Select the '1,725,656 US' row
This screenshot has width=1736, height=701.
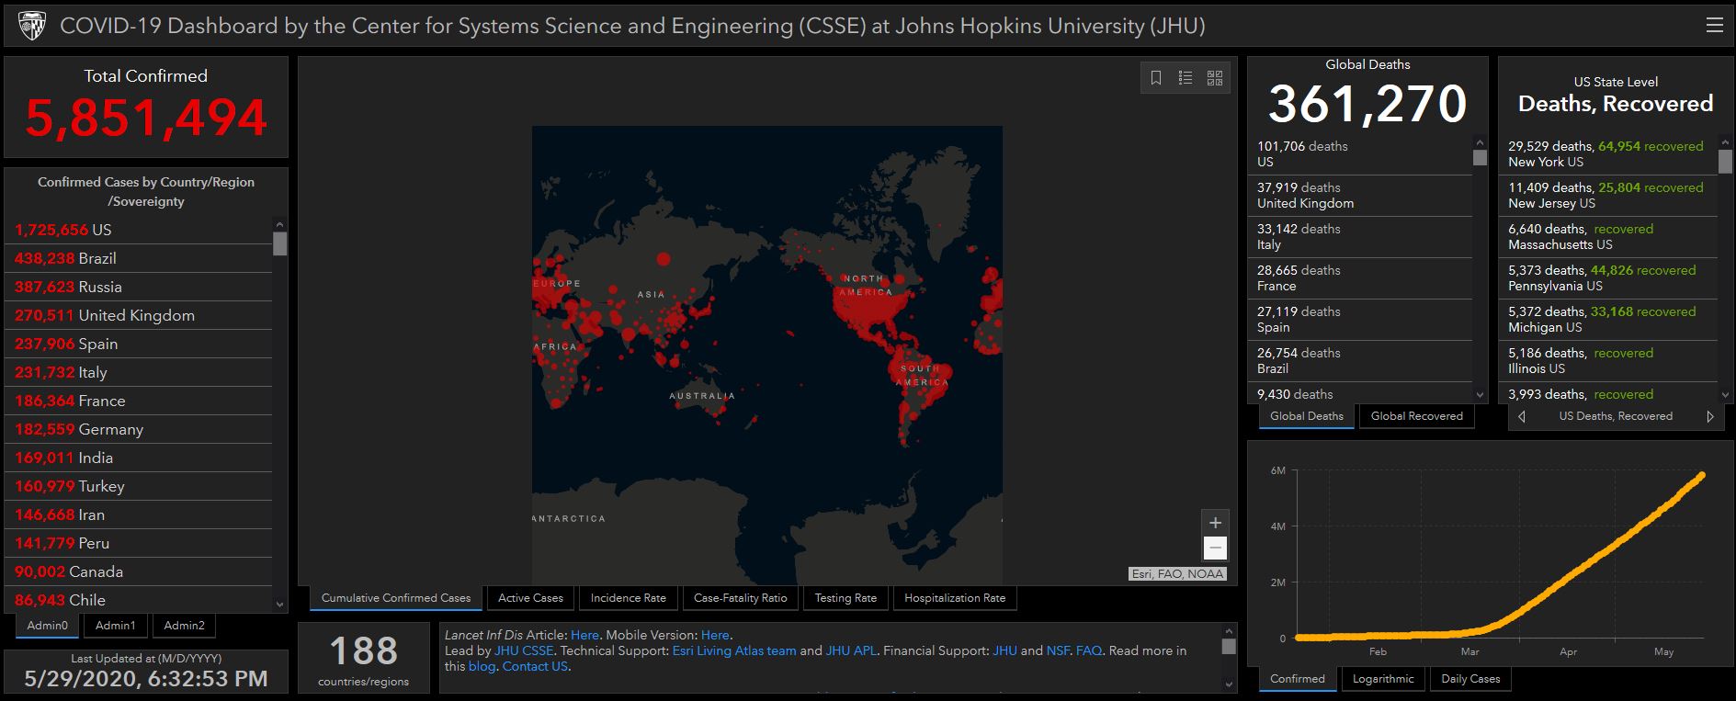pos(139,230)
